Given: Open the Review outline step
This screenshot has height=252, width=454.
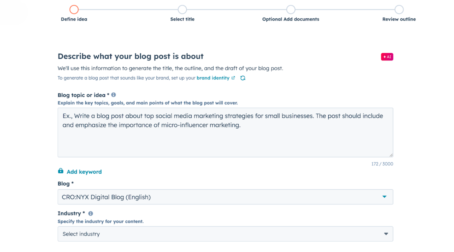Looking at the screenshot, I should (399, 10).
